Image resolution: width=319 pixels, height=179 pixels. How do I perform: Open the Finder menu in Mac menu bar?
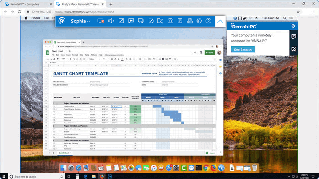tap(36, 18)
